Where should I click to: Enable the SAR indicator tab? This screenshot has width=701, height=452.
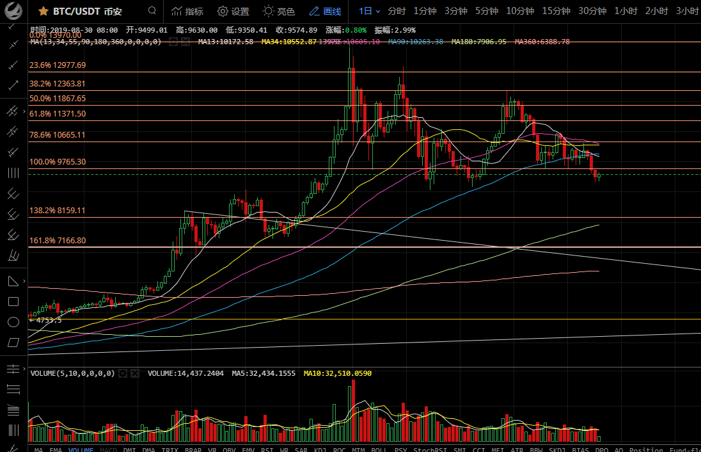coord(301,449)
